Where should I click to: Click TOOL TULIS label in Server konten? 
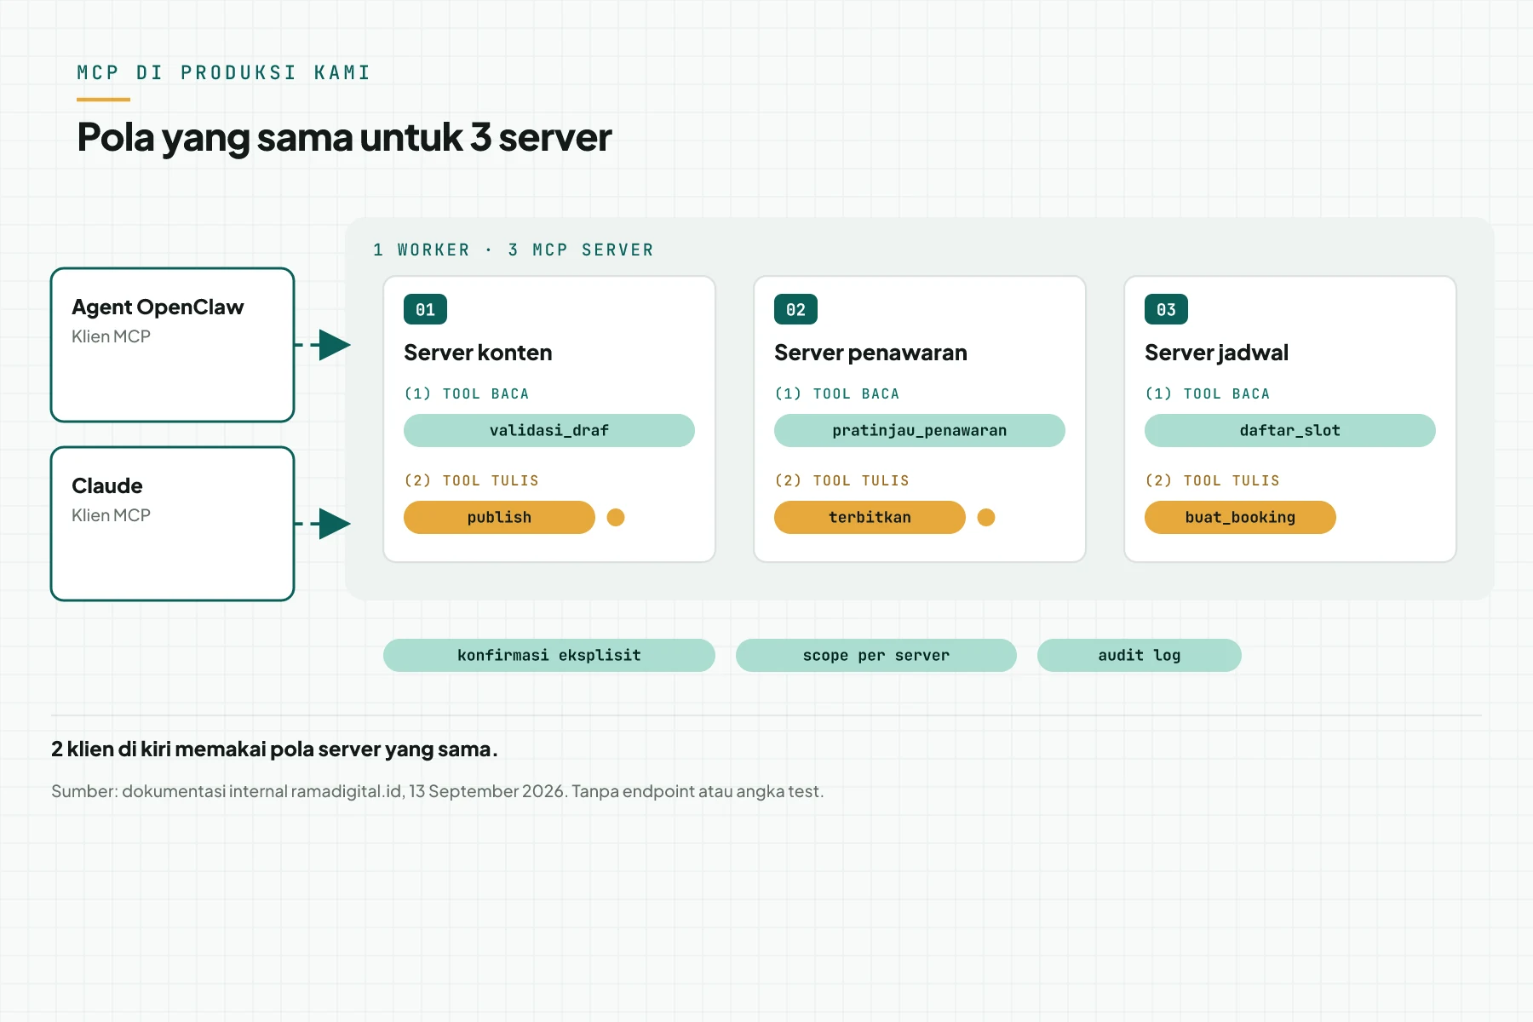point(472,480)
